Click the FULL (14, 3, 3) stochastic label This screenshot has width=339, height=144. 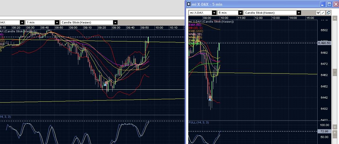tap(198, 122)
